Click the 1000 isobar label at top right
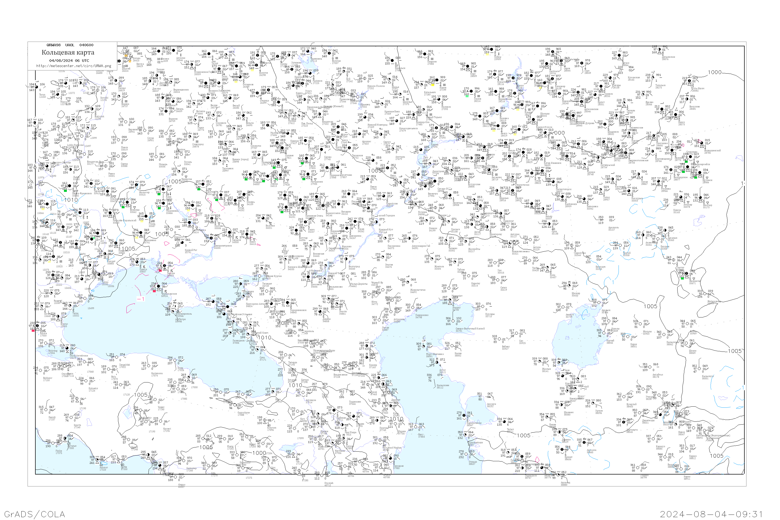This screenshot has width=780, height=520. [x=715, y=72]
